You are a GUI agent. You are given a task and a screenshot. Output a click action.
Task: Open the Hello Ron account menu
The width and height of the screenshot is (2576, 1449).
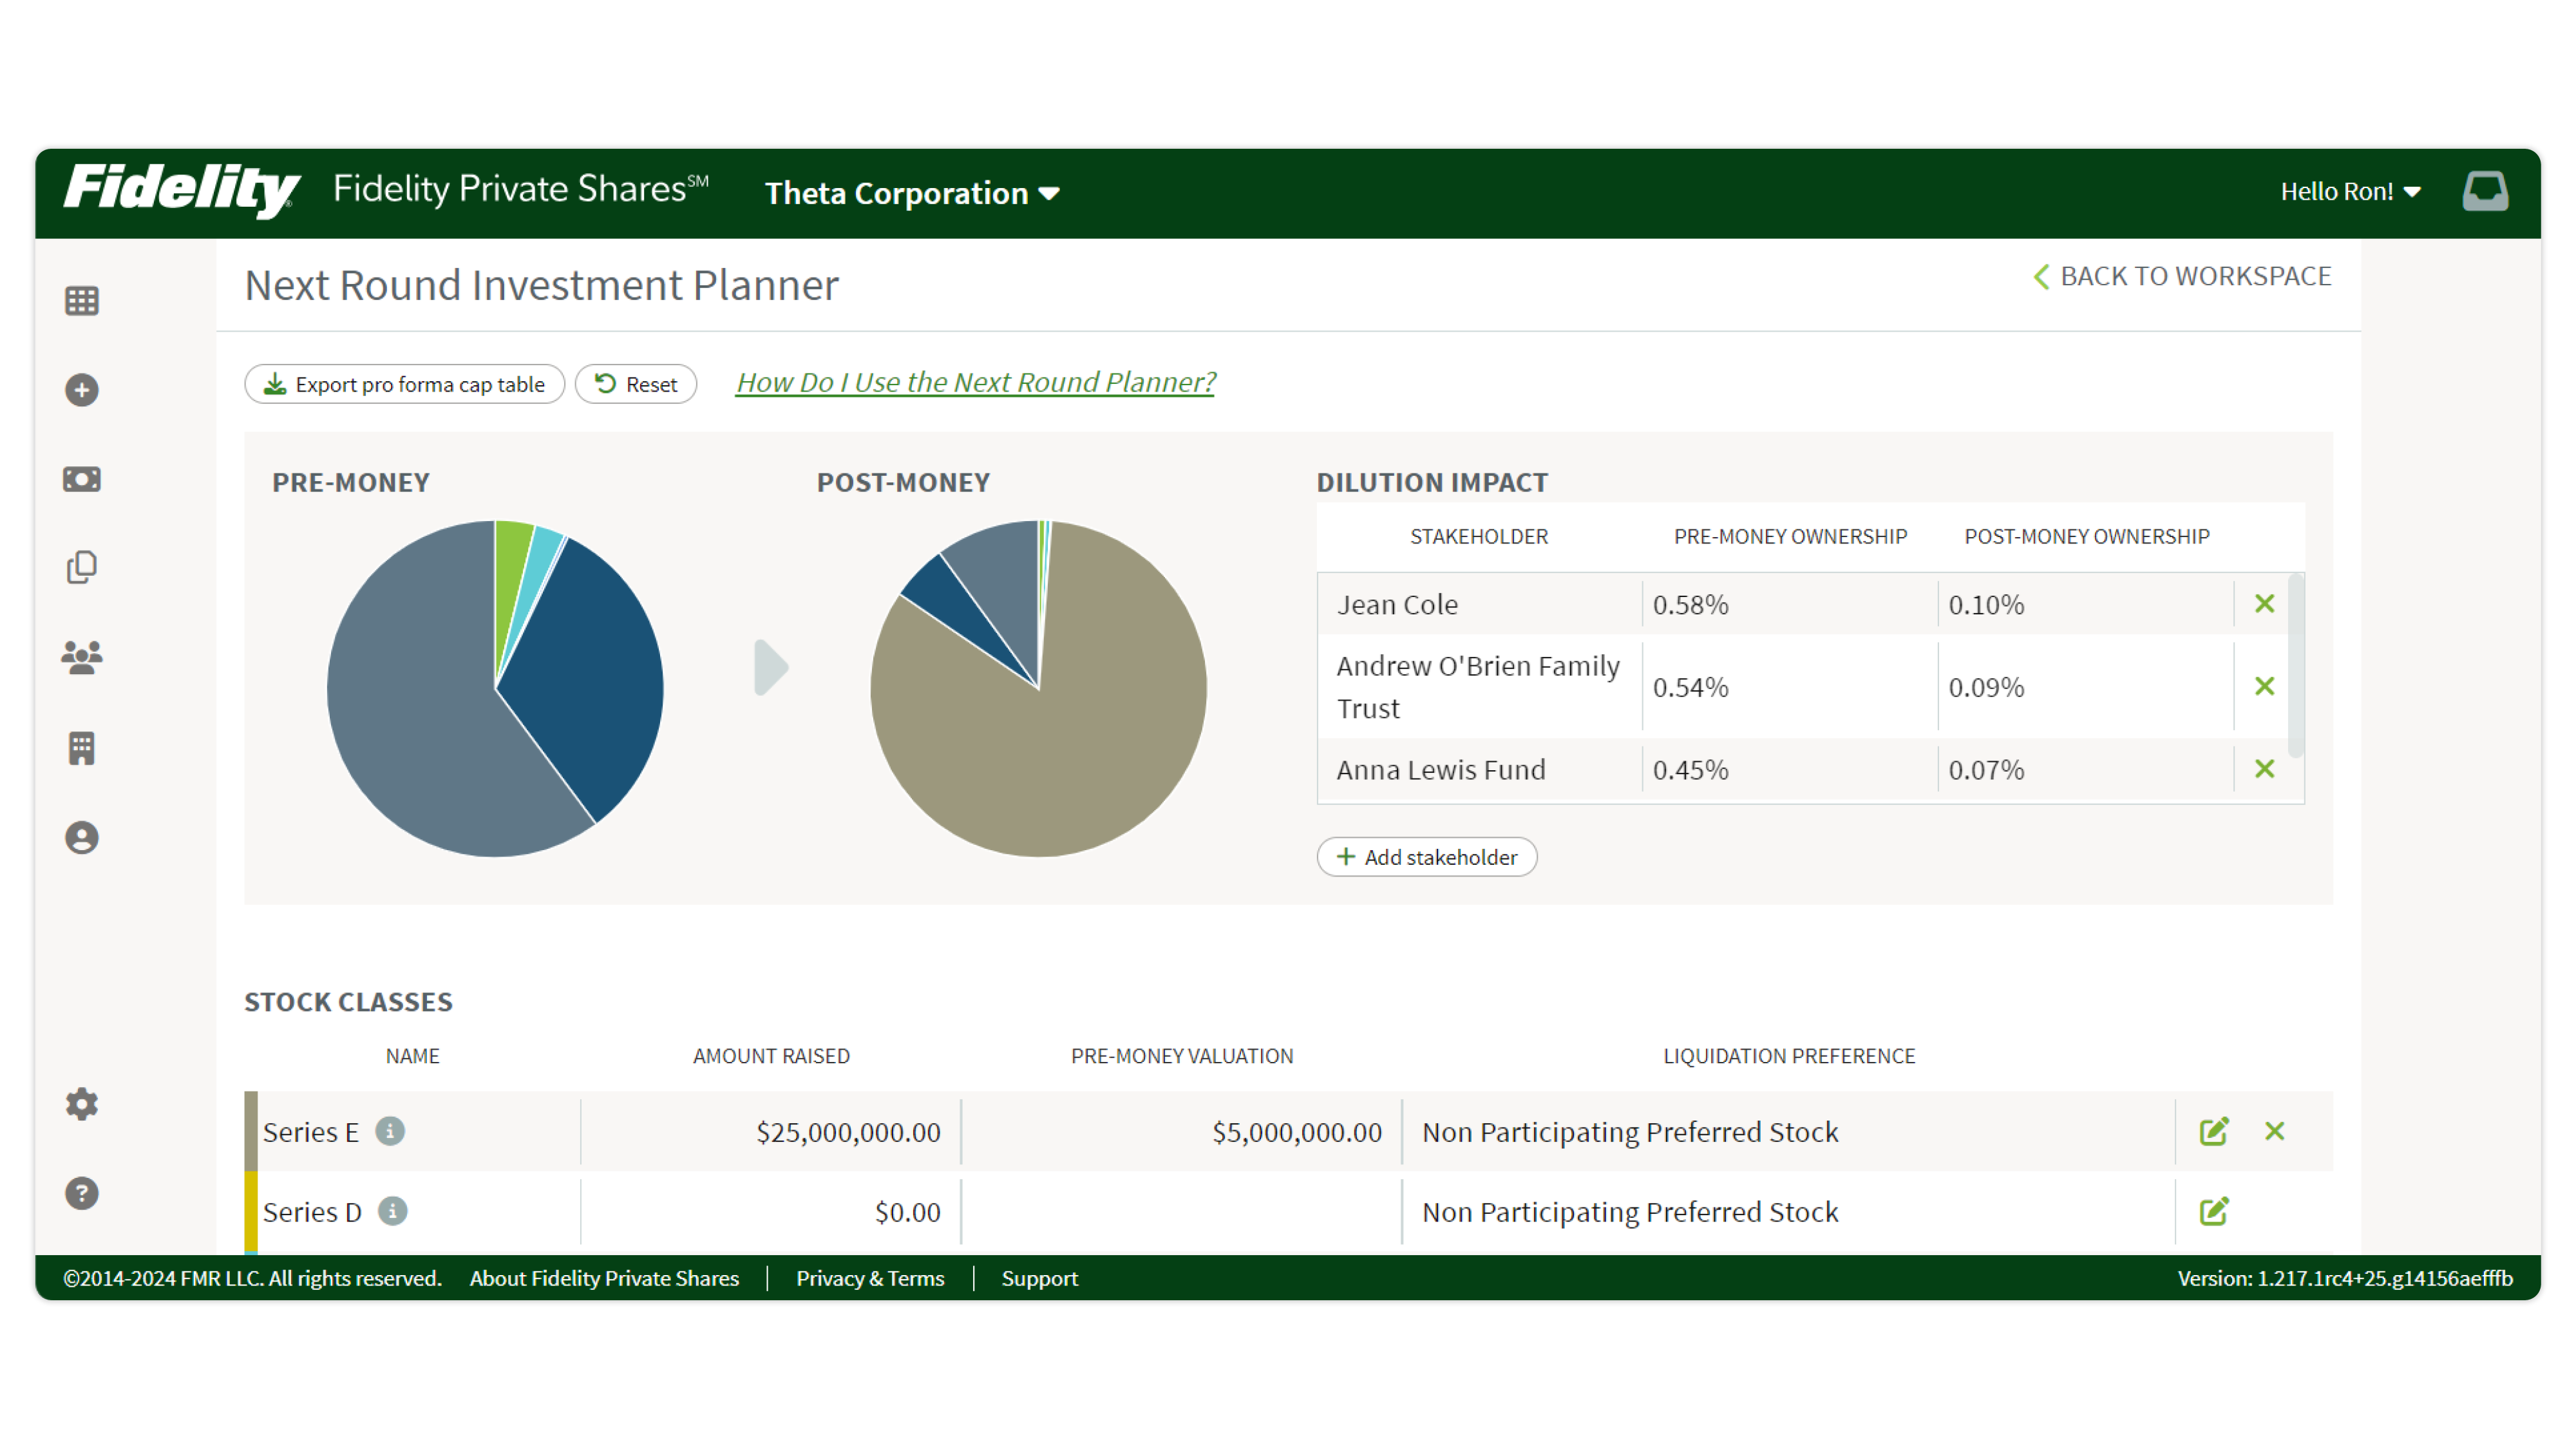(x=2349, y=191)
